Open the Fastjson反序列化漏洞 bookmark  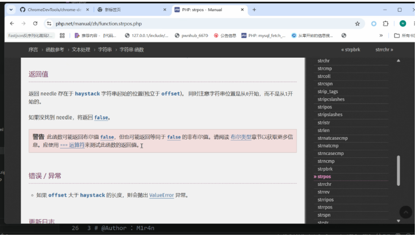tap(30, 36)
